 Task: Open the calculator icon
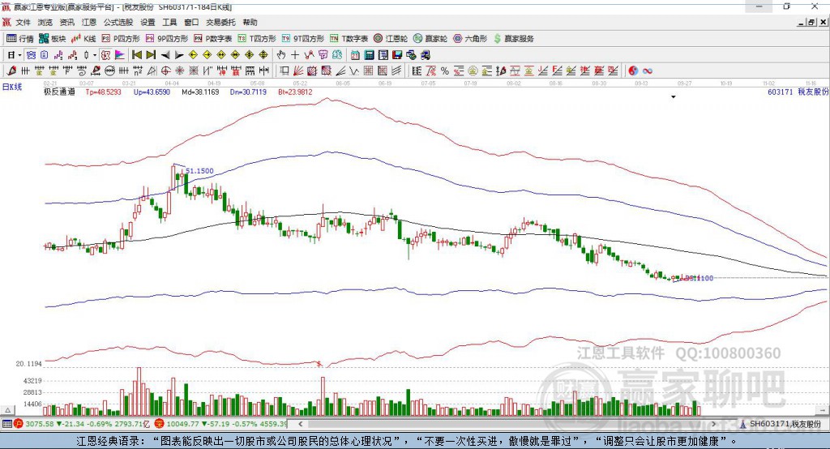(369, 55)
